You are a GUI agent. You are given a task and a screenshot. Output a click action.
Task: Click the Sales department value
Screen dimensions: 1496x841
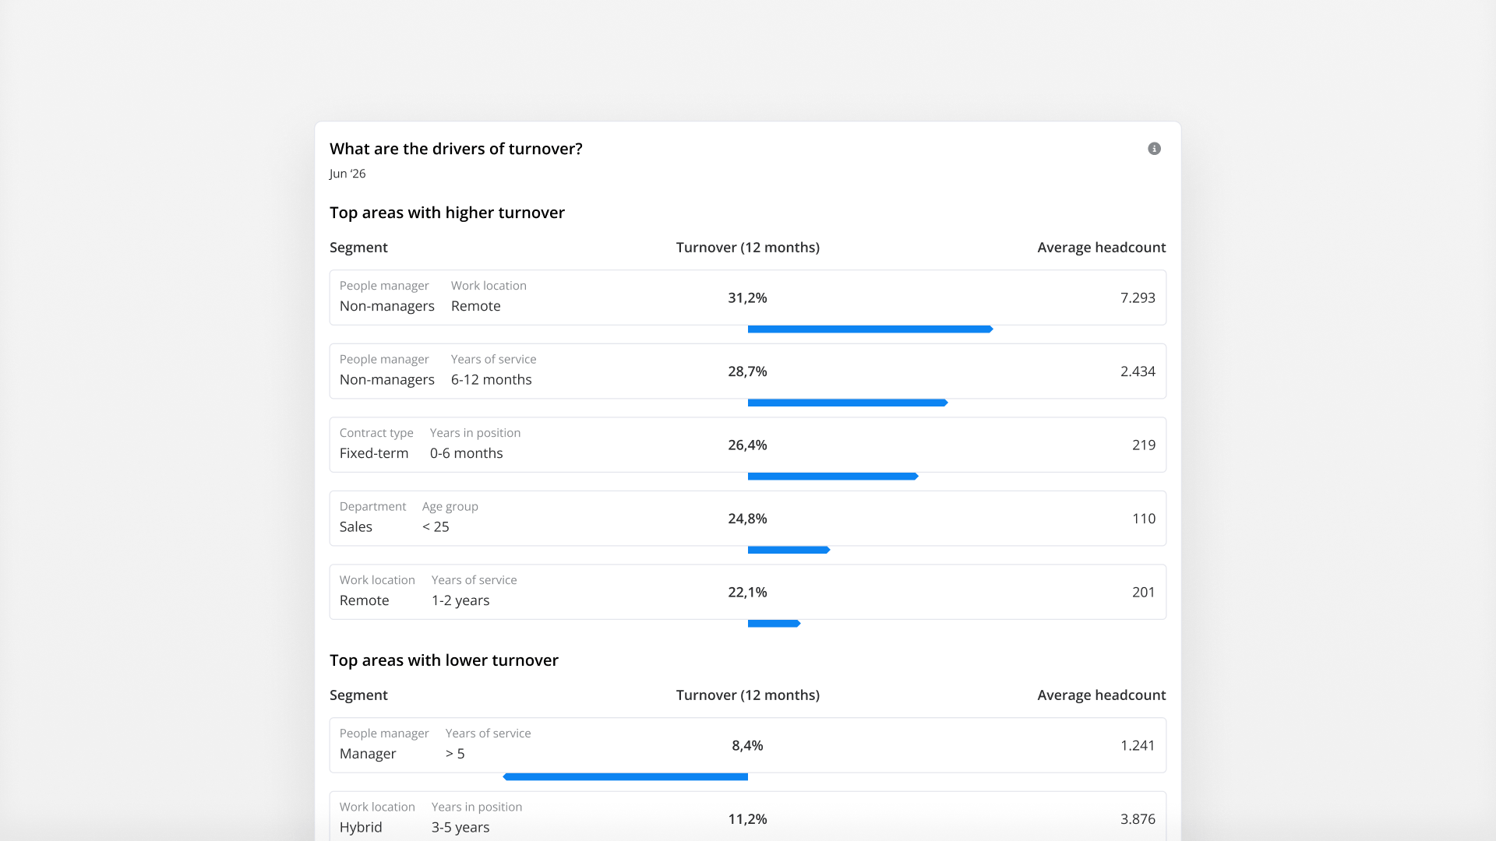pyautogui.click(x=356, y=527)
